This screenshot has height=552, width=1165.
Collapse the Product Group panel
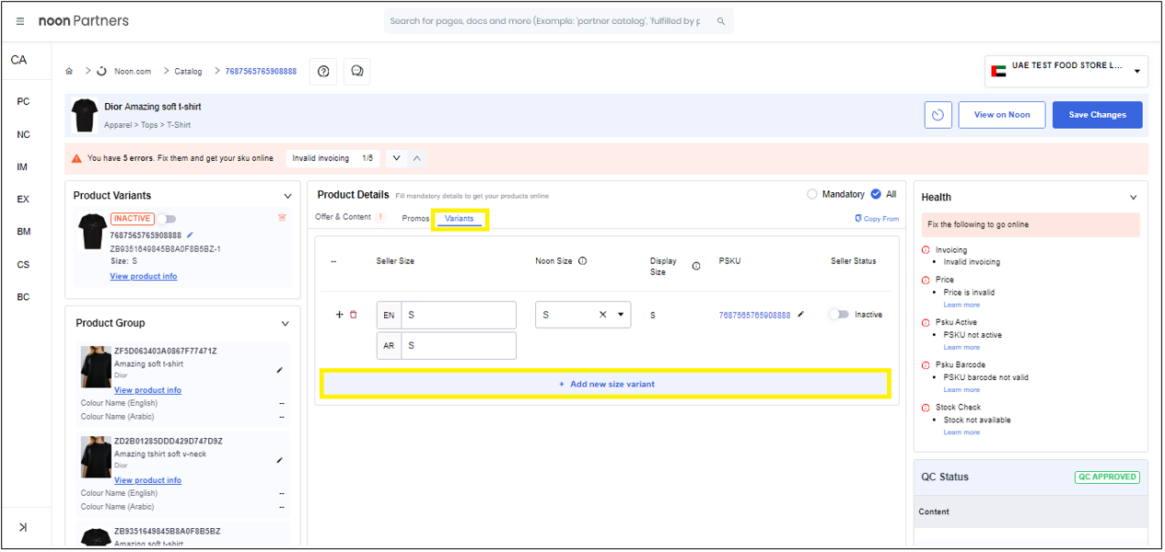coord(285,324)
